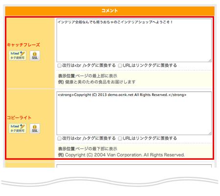This screenshot has width=220, height=196.
Task: Click the resize grip of コピーライト textarea
Action: tap(210, 133)
